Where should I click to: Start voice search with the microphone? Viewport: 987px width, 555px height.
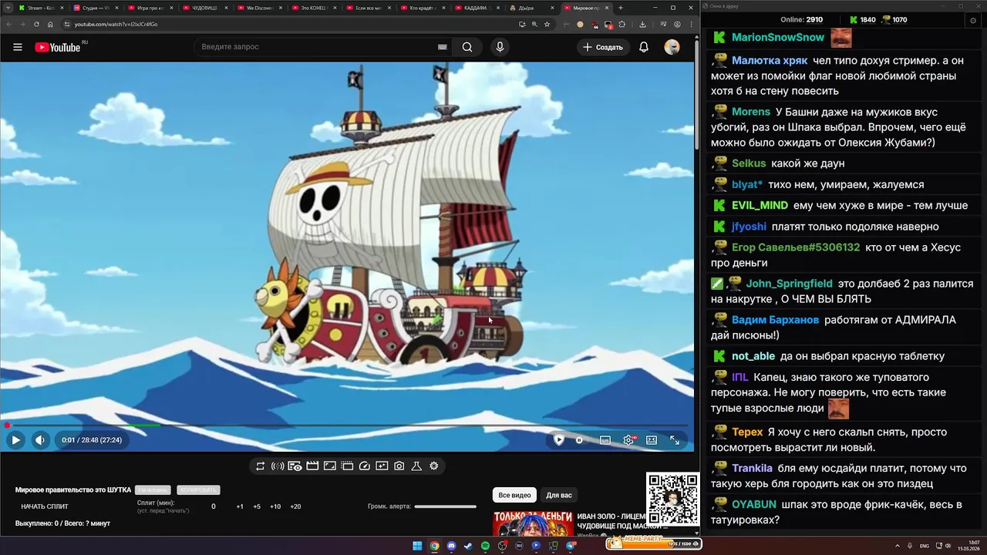(500, 47)
